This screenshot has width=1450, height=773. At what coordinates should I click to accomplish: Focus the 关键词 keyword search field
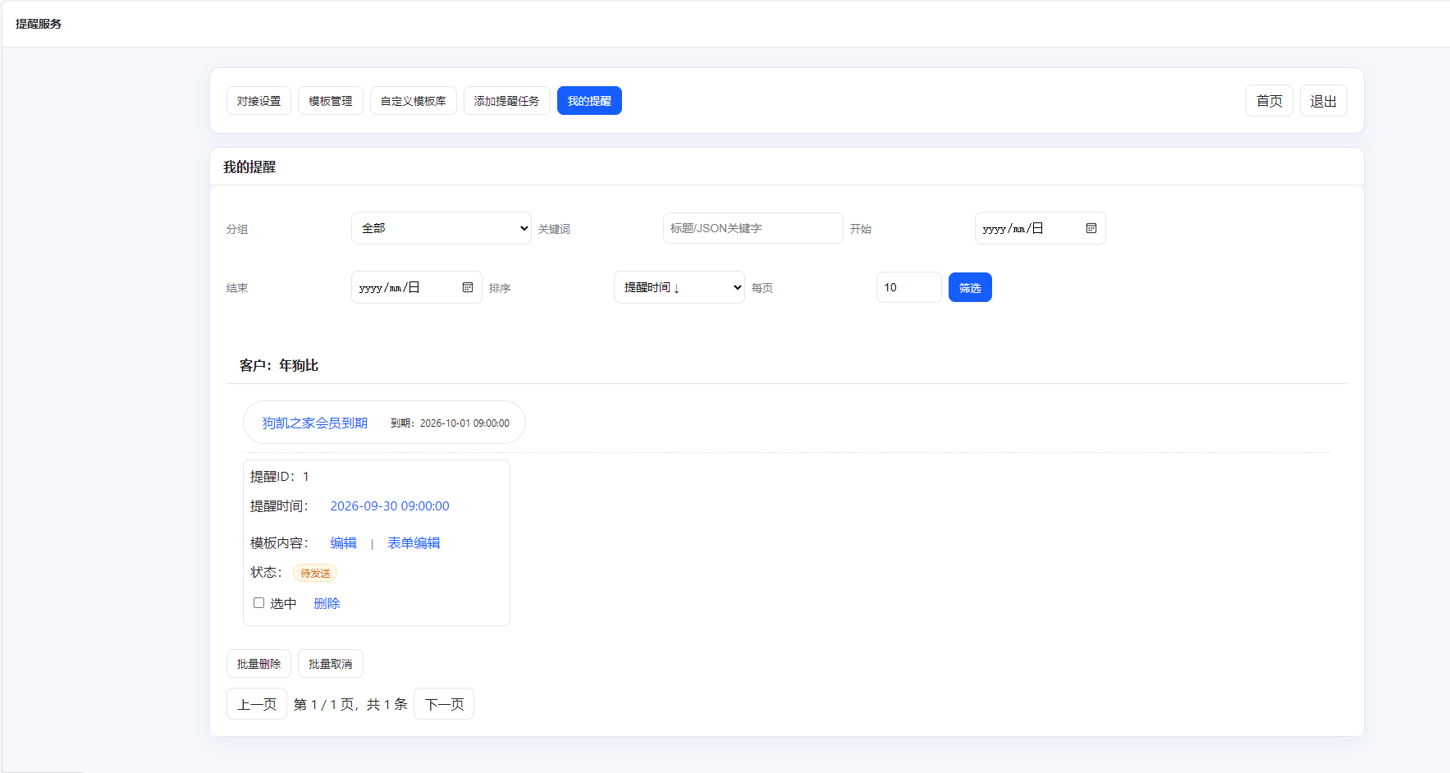pos(752,228)
